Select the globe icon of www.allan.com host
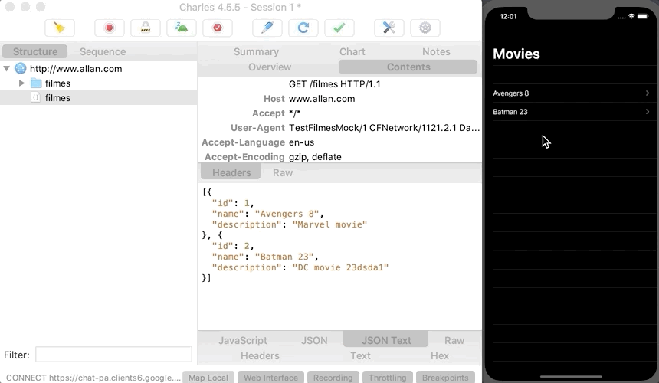The width and height of the screenshot is (659, 383). [x=21, y=68]
